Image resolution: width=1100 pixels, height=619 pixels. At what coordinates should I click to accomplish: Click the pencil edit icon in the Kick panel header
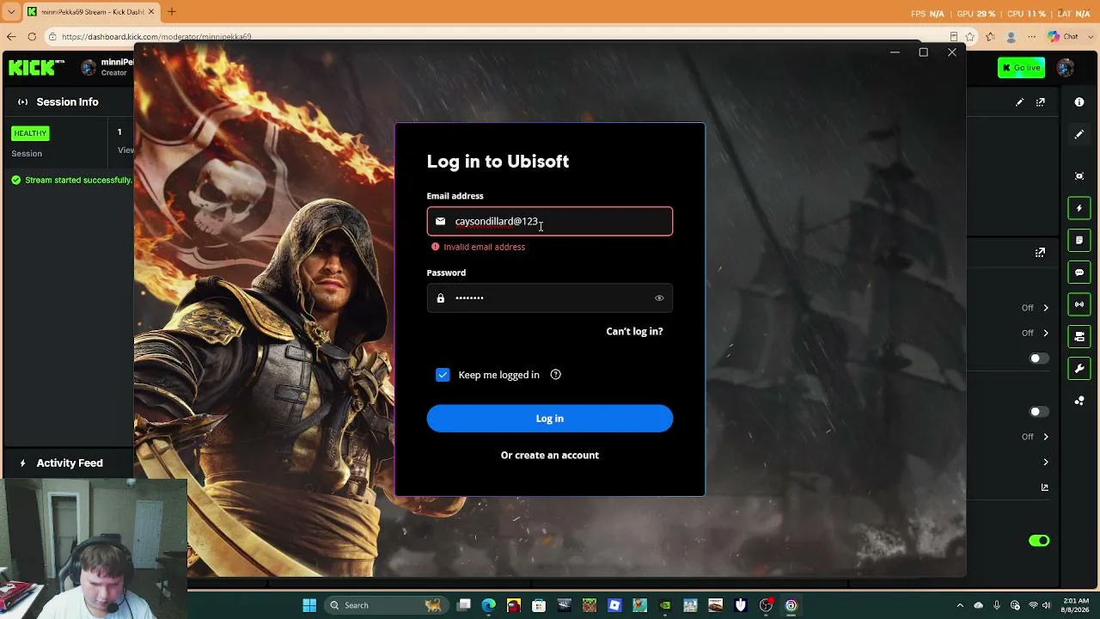point(1019,102)
